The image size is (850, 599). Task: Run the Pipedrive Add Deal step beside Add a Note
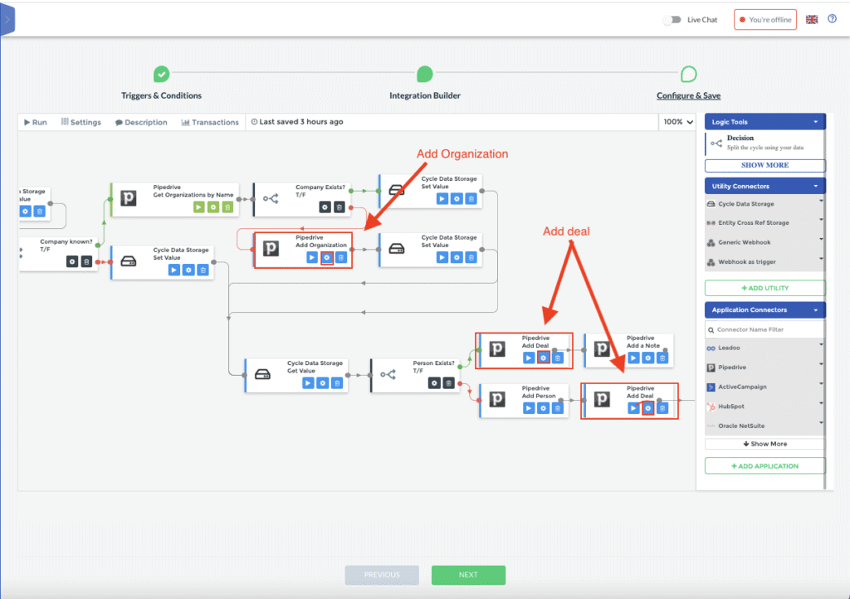click(x=529, y=358)
